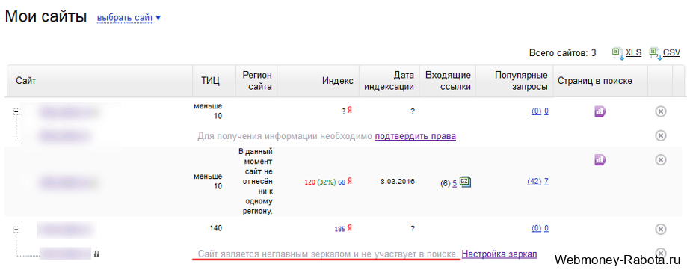
Task: Open the 'подтвердить права' link
Action: pos(416,136)
